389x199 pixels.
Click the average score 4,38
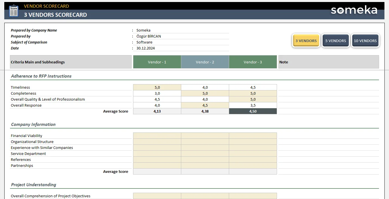(205, 111)
